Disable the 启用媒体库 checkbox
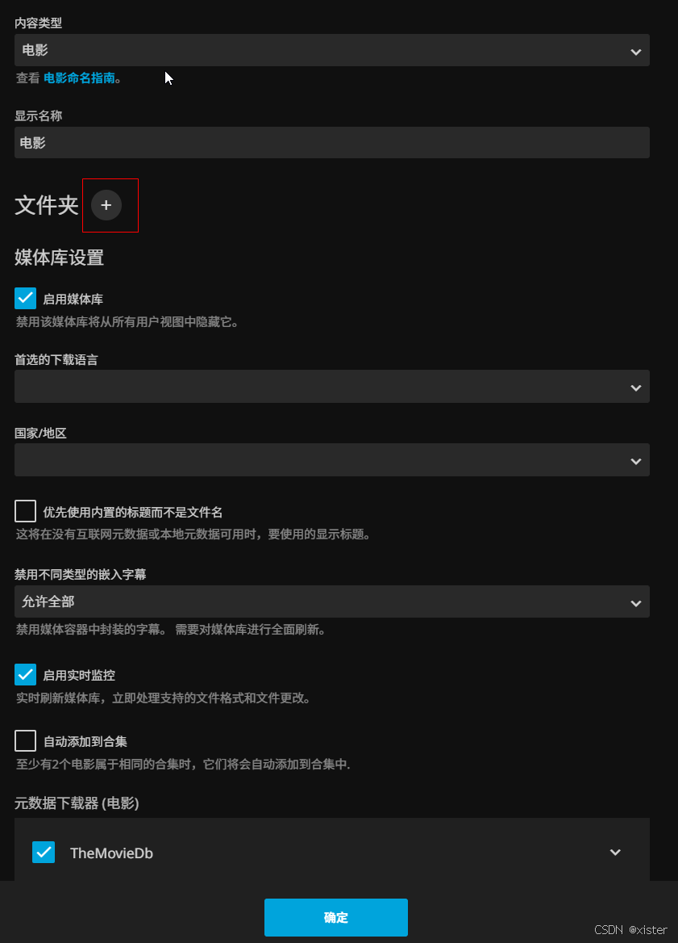This screenshot has height=943, width=678. click(x=25, y=298)
